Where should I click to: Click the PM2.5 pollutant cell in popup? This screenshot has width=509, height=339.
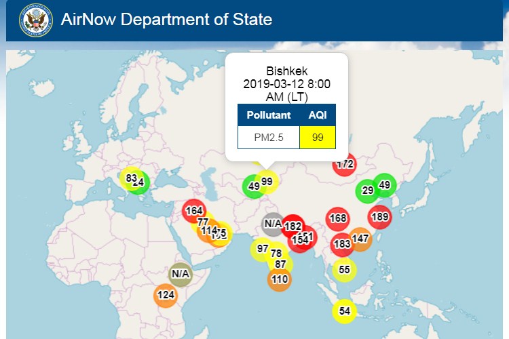point(268,137)
